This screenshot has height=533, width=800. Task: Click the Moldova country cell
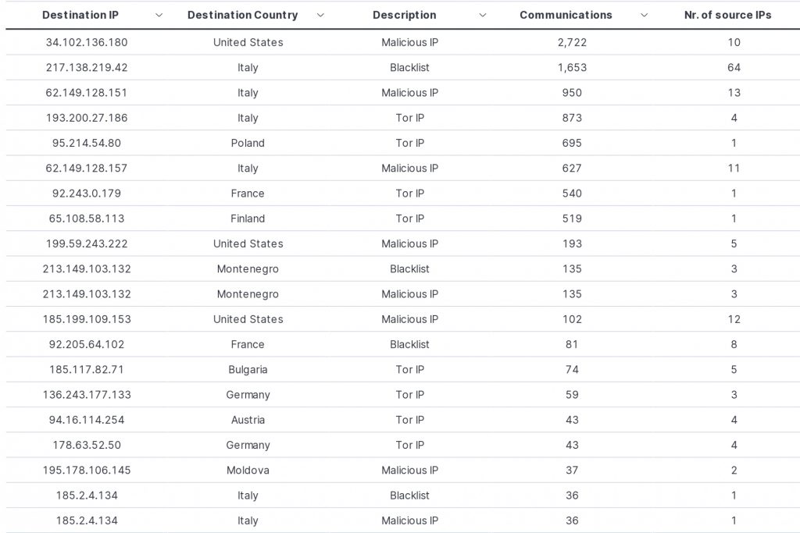[248, 470]
